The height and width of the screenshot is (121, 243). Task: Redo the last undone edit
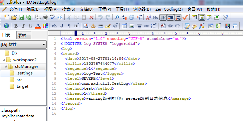tap(108, 17)
